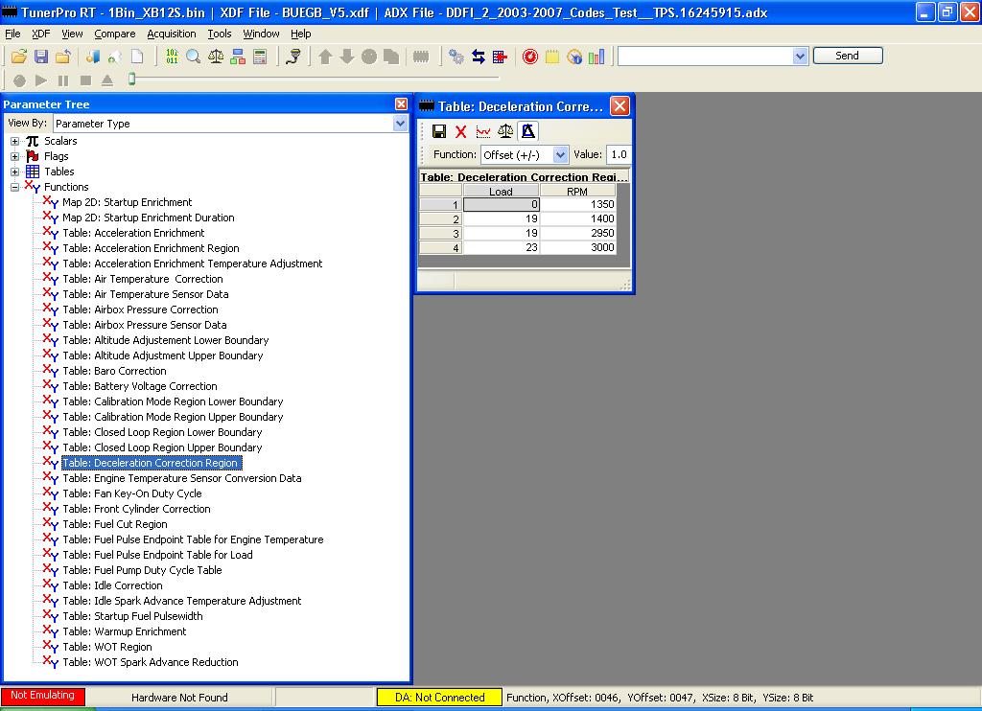This screenshot has height=711, width=982.
Task: Click the playback position slider handle
Action: coord(131,80)
